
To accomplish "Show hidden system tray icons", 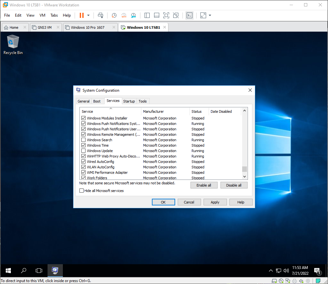I will [x=271, y=271].
